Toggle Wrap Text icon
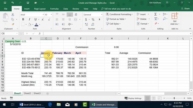Viewport: 193px width, 108px height. coord(76,14)
